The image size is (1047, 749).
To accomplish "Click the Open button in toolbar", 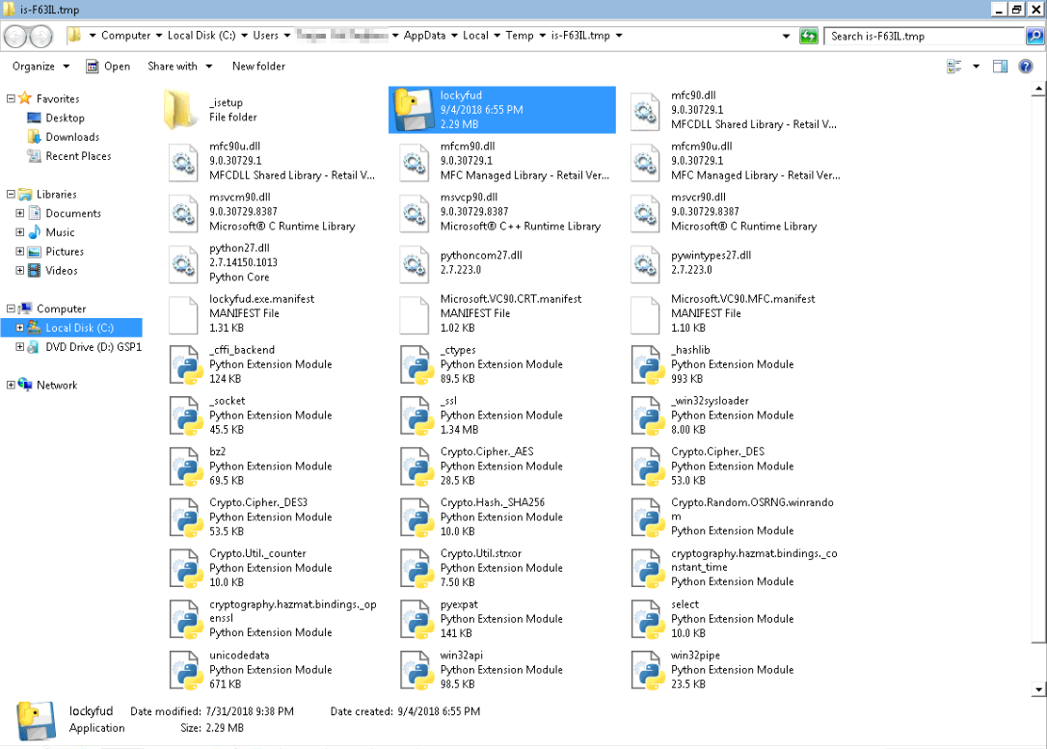I will 108,67.
